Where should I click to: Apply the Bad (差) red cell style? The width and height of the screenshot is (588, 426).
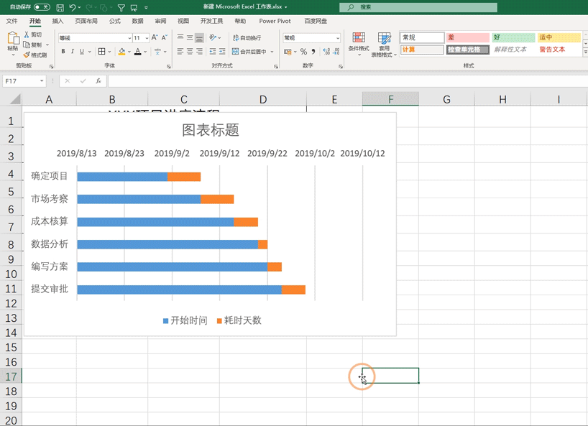[x=468, y=37]
